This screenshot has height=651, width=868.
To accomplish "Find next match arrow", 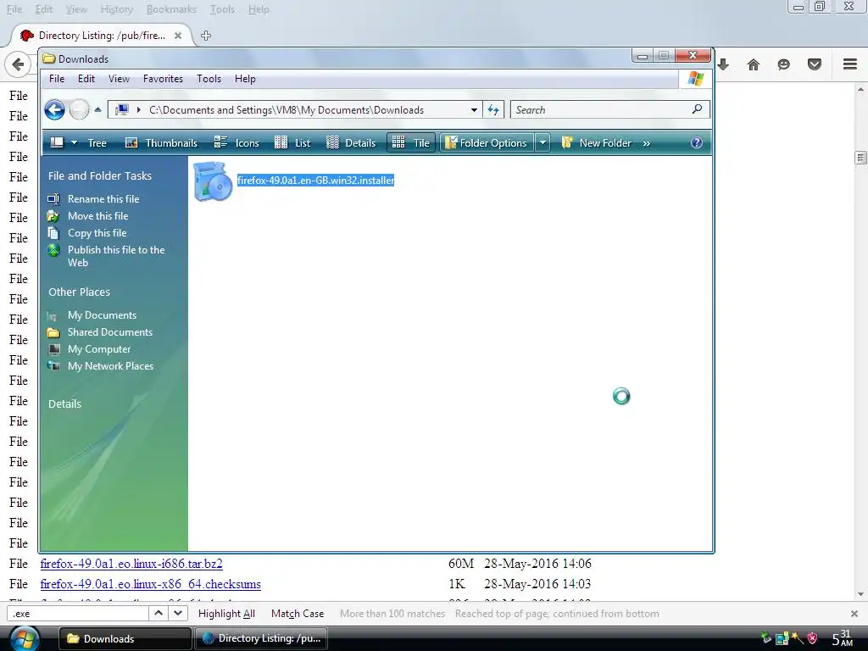I will click(x=177, y=613).
